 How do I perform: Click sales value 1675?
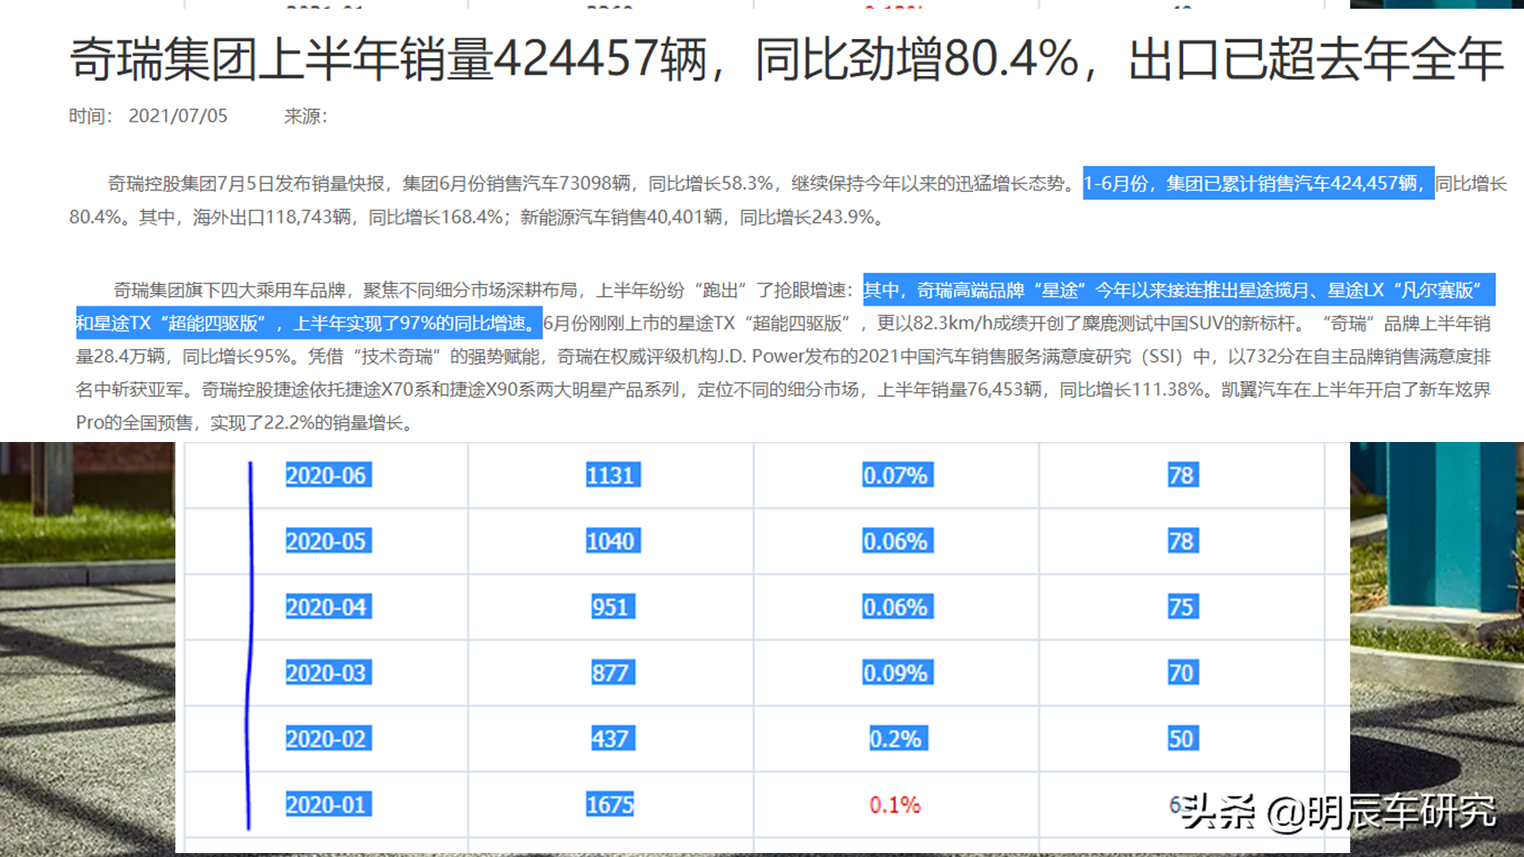pos(610,805)
